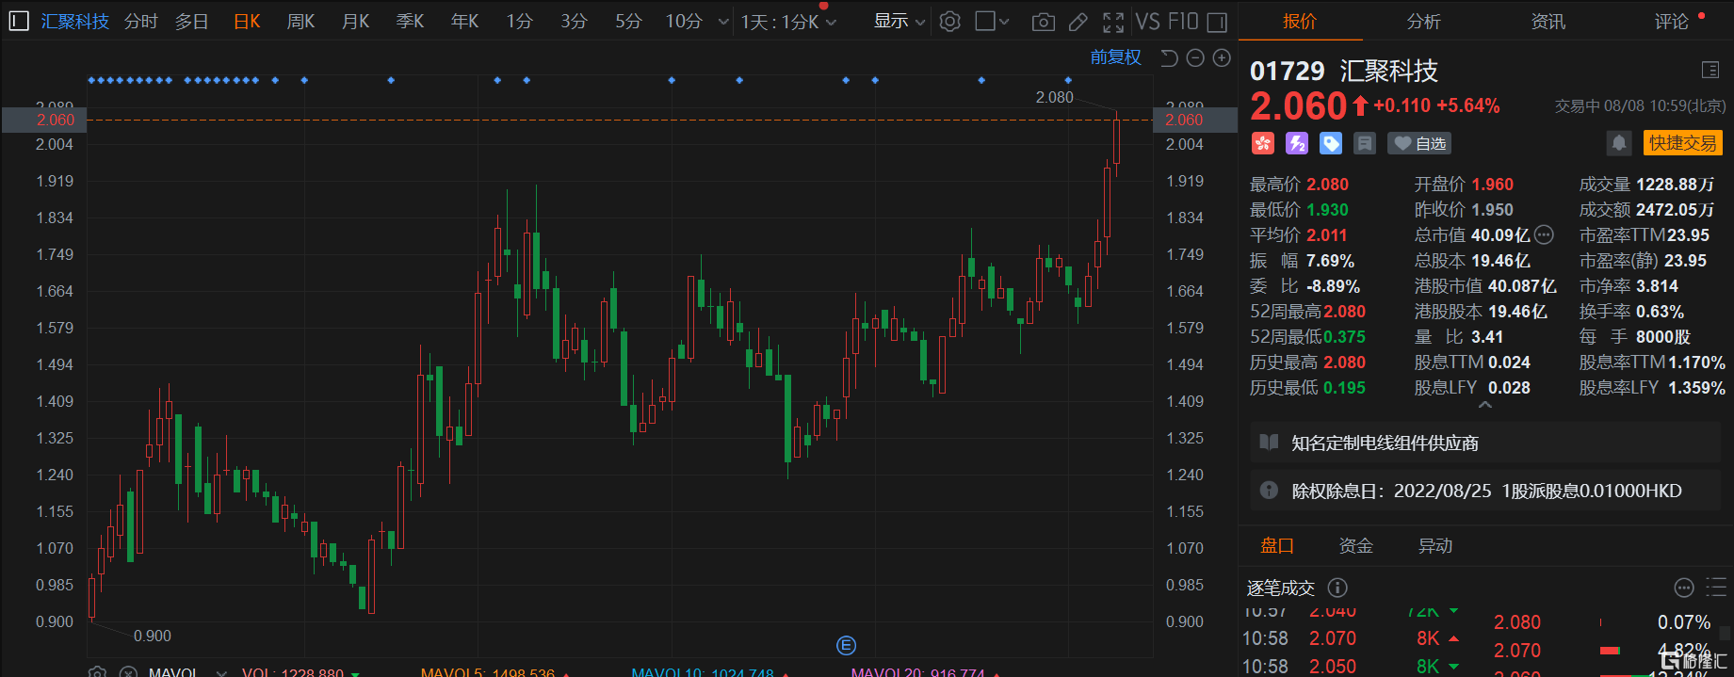Click the 0.900 low price annotation

pyautogui.click(x=153, y=636)
